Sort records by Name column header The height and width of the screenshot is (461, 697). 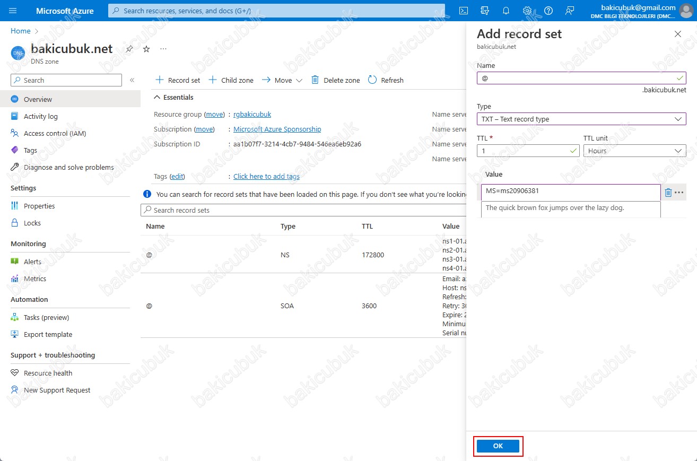155,226
